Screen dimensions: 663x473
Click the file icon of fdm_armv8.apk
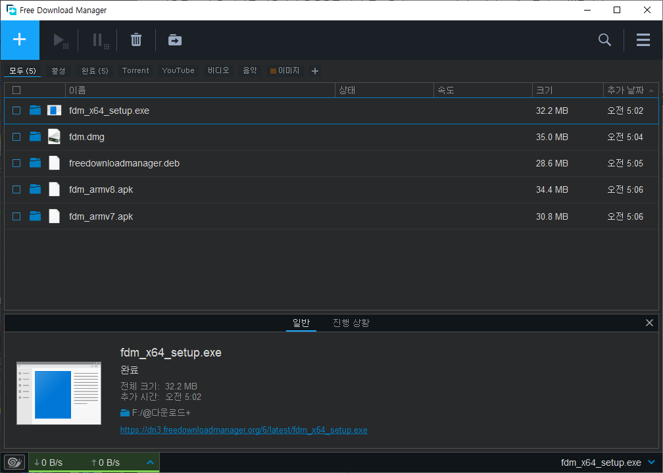tap(54, 189)
